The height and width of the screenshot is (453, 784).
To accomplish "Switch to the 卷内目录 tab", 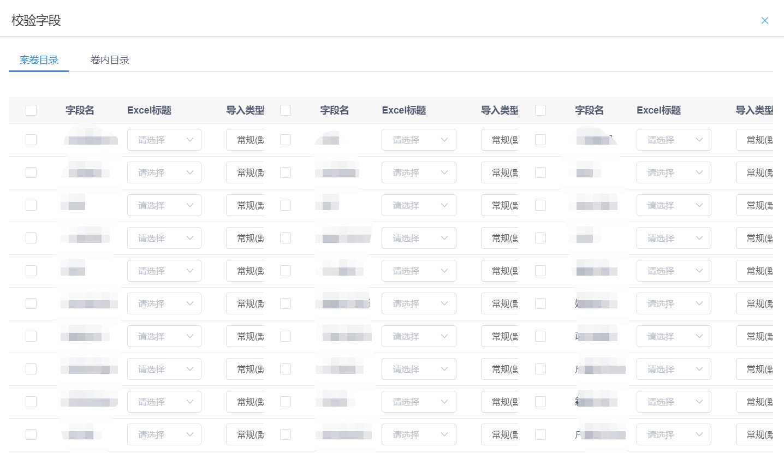I will (x=110, y=60).
